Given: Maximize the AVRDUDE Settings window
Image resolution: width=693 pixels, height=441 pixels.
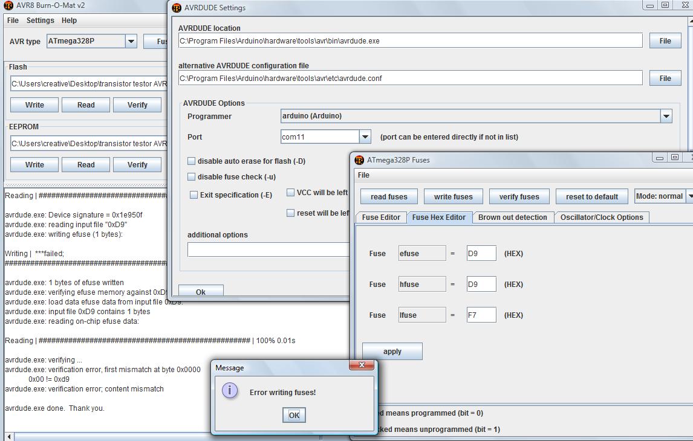Looking at the screenshot, I should (665, 5).
